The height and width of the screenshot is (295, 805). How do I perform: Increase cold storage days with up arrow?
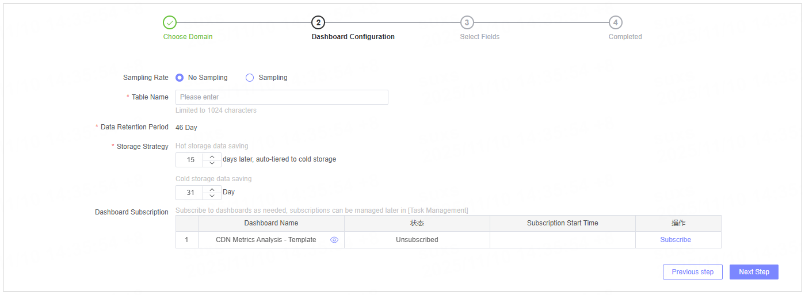(212, 189)
